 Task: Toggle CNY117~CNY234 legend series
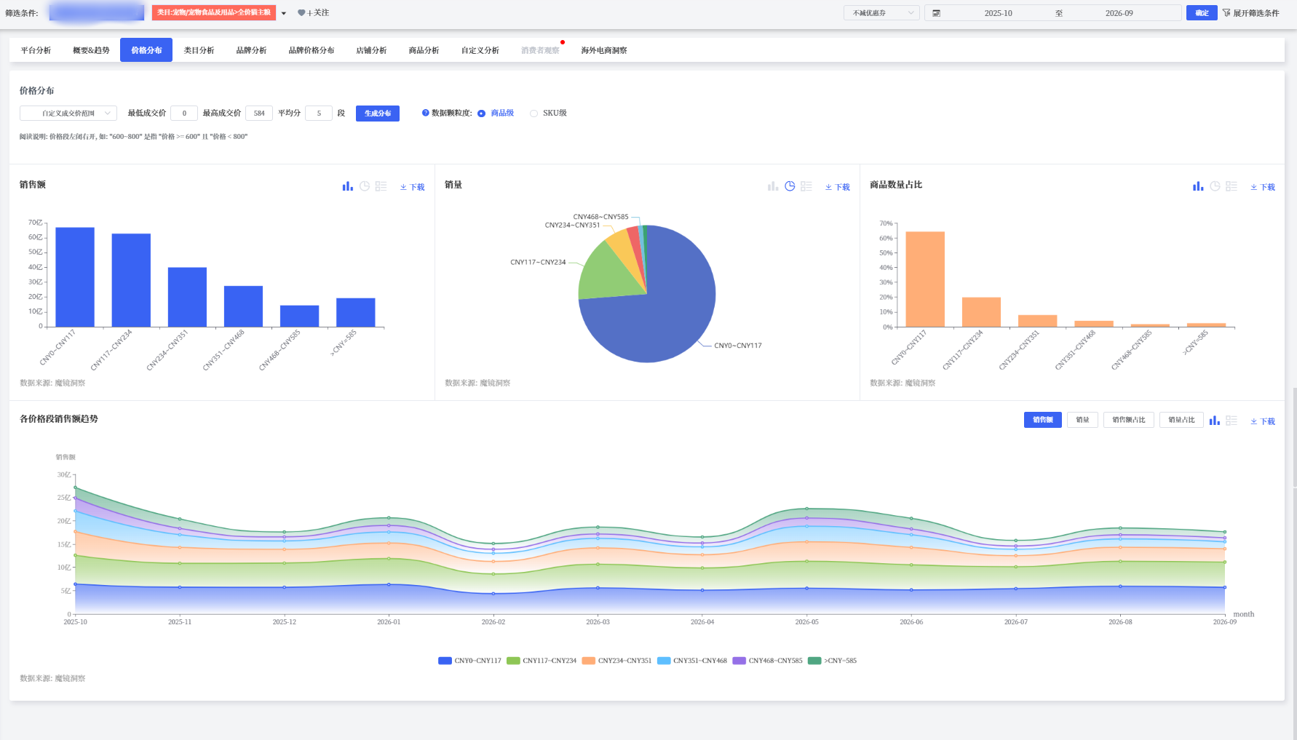(x=542, y=661)
